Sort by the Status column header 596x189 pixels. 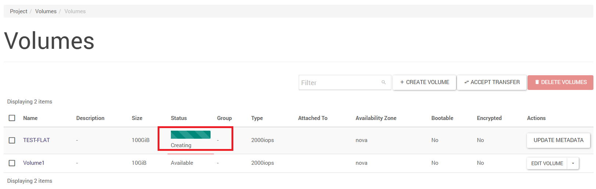click(179, 118)
